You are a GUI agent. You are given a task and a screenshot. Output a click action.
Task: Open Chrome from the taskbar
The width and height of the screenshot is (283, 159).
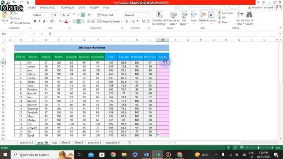113,155
